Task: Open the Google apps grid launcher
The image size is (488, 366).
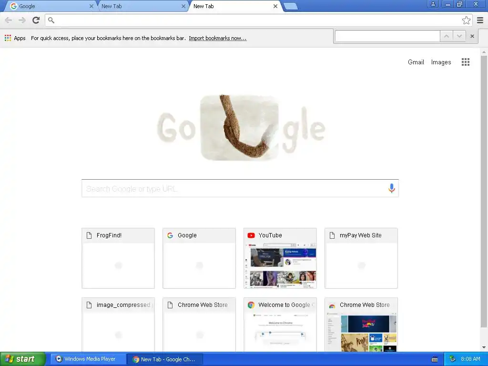Action: [x=465, y=62]
